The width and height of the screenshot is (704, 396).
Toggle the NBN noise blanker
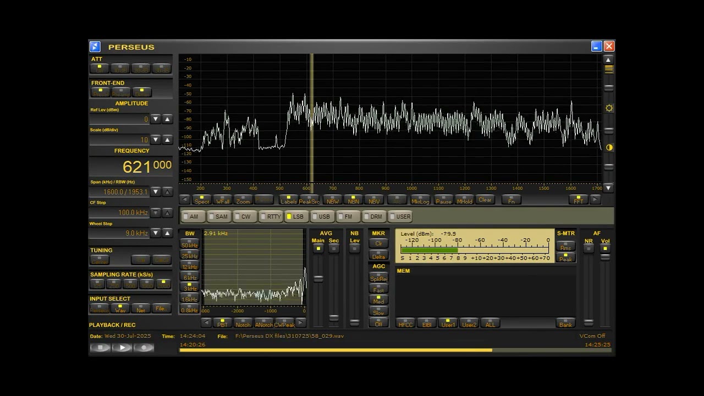coord(353,200)
